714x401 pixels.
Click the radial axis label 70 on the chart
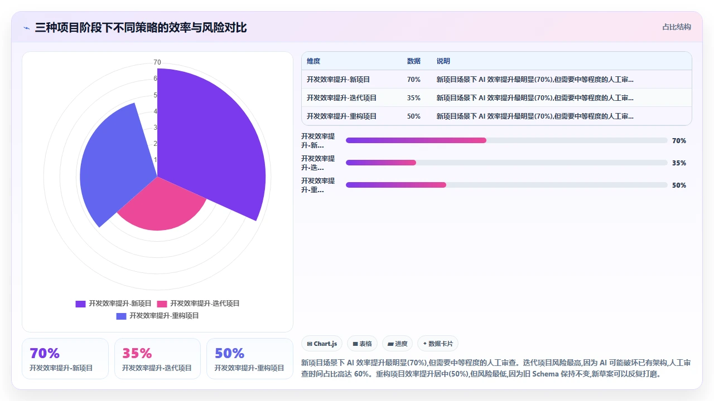coord(157,62)
